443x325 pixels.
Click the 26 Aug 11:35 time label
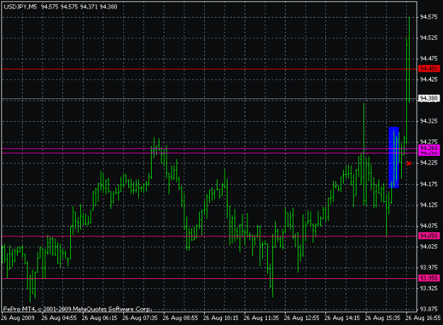(x=261, y=318)
